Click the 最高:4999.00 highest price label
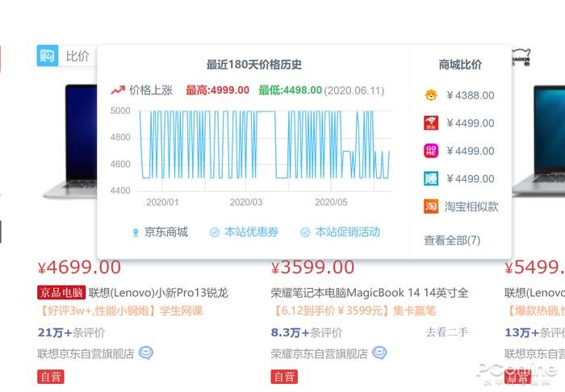This screenshot has width=565, height=392. (218, 90)
